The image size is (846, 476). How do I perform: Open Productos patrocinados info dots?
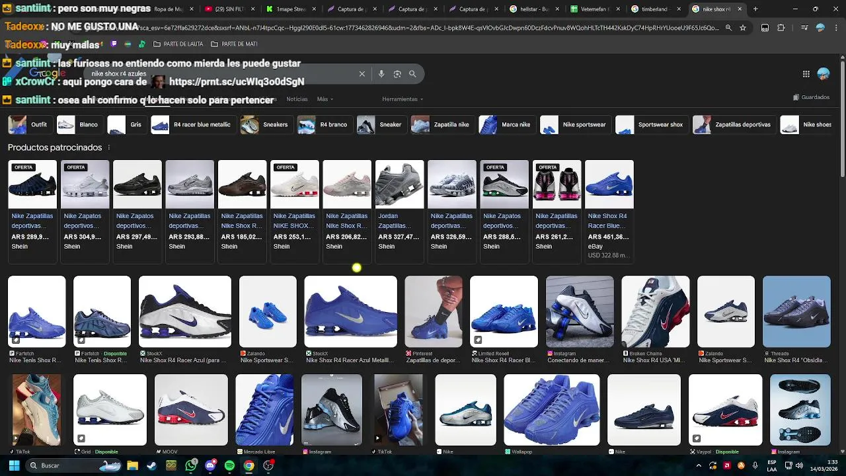point(109,147)
